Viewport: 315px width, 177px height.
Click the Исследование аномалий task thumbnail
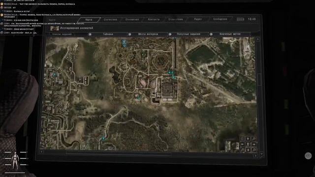(x=55, y=29)
